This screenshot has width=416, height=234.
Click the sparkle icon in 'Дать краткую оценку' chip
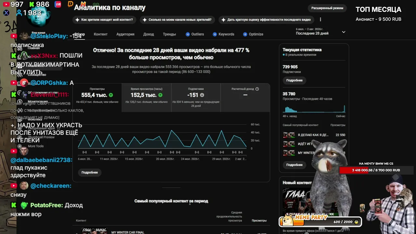(223, 20)
